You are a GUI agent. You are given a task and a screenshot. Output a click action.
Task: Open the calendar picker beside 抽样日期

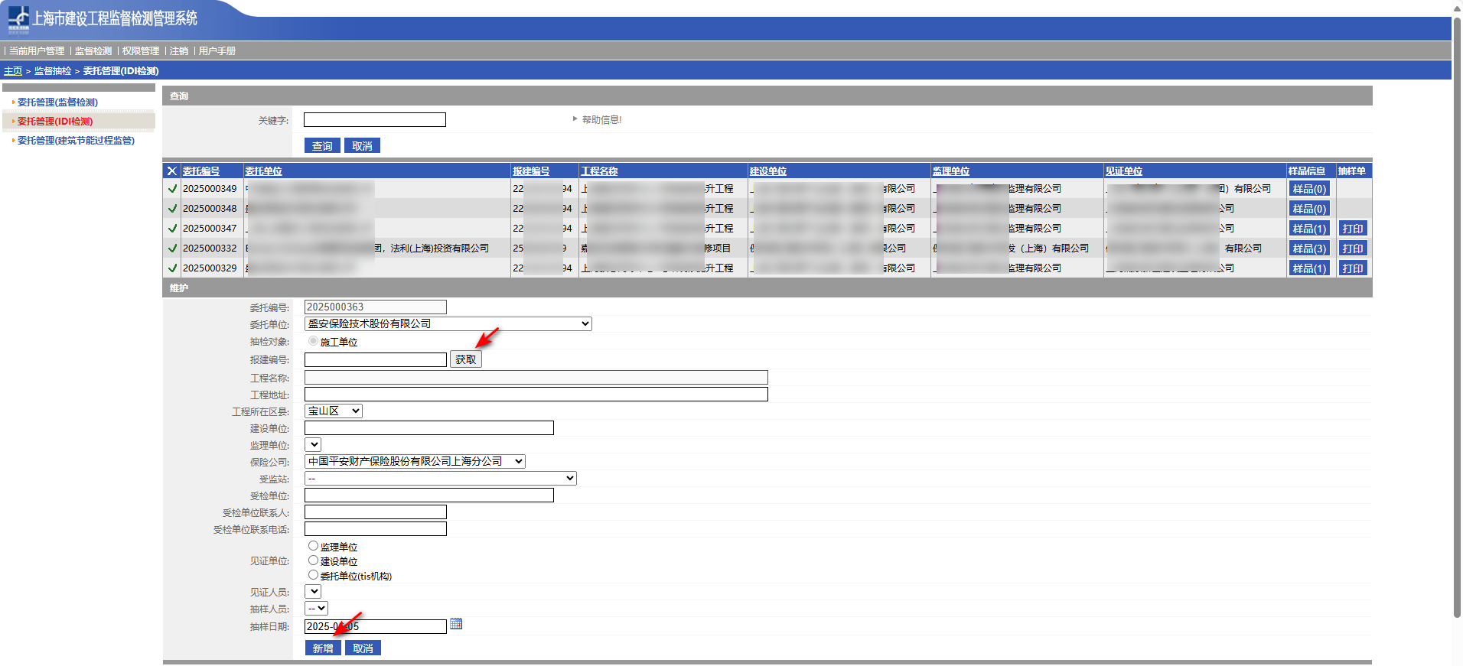click(456, 625)
